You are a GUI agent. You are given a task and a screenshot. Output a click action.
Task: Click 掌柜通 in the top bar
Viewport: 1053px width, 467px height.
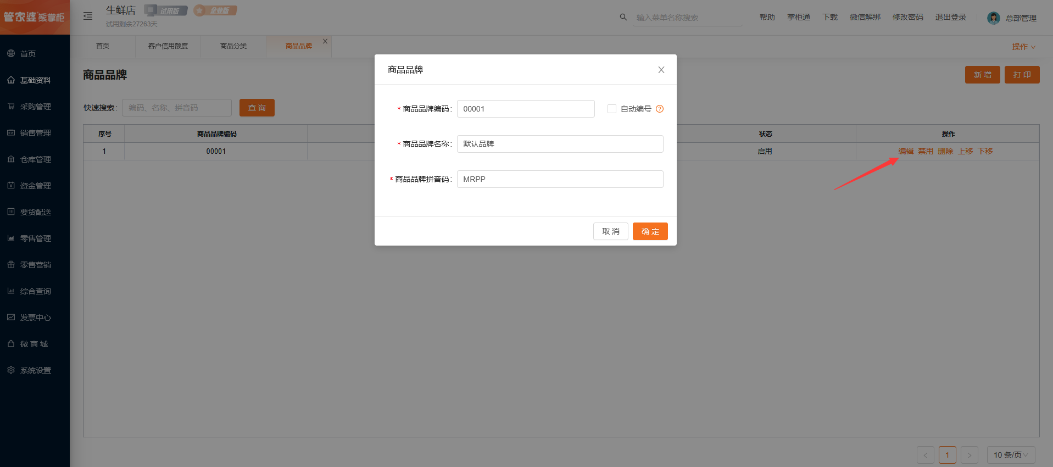click(799, 18)
